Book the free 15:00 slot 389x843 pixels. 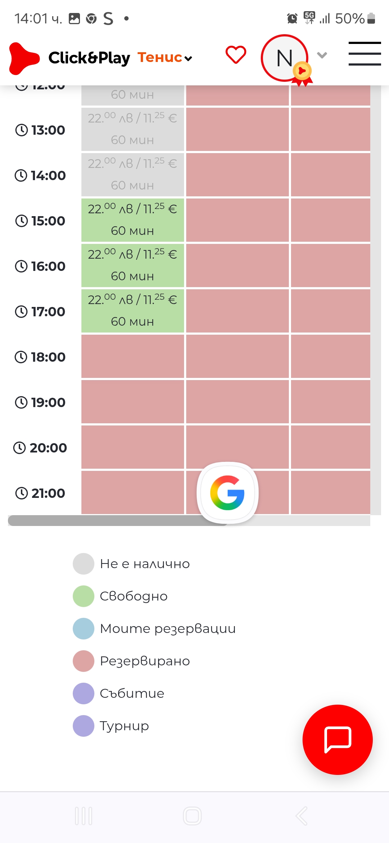[x=133, y=220]
